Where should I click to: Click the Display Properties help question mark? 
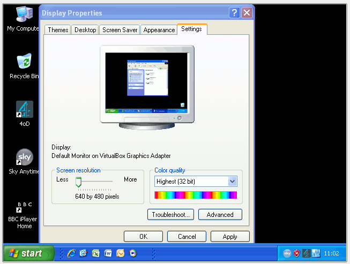pyautogui.click(x=234, y=13)
